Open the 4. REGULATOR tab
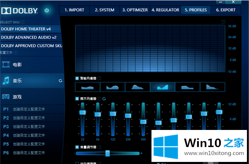Viewport: 249px width, 164px height. pyautogui.click(x=165, y=10)
